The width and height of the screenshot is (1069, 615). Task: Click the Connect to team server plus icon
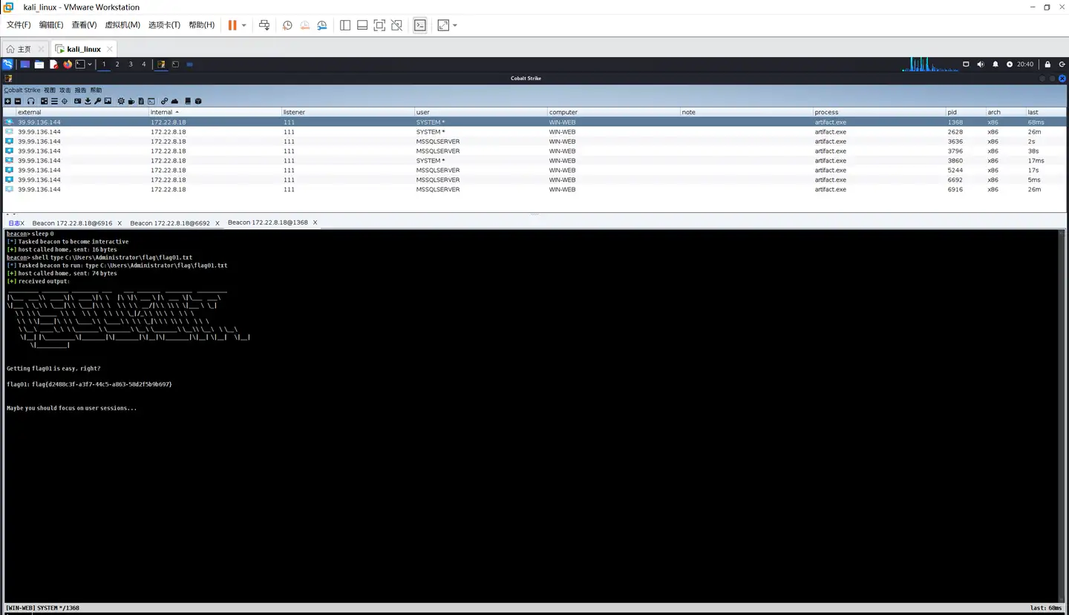(7, 101)
